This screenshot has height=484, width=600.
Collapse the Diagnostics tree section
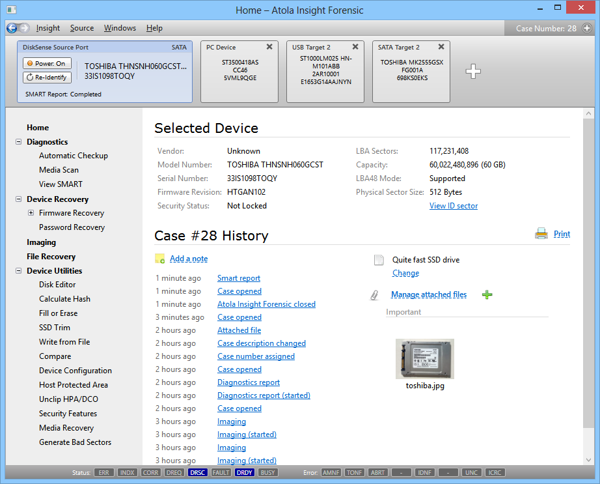pyautogui.click(x=18, y=141)
